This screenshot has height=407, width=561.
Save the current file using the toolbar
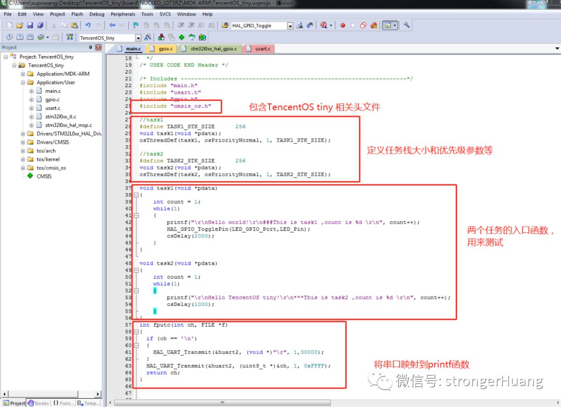[x=30, y=25]
